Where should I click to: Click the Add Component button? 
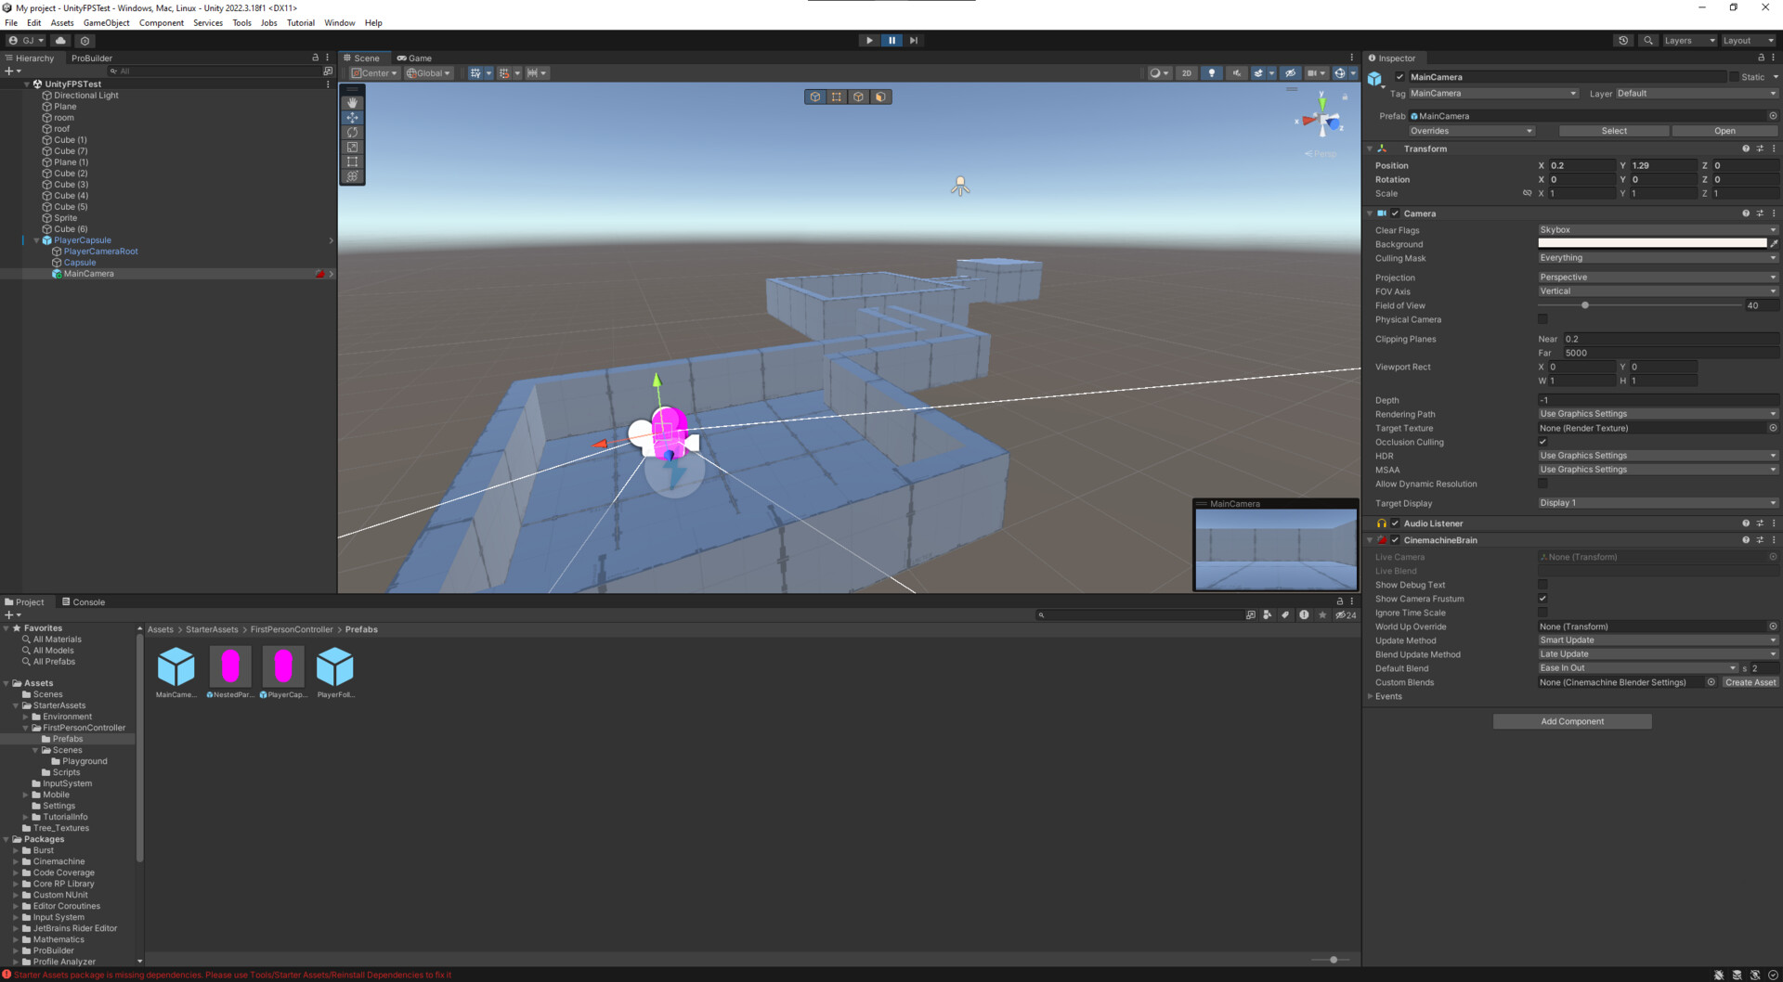1571,721
